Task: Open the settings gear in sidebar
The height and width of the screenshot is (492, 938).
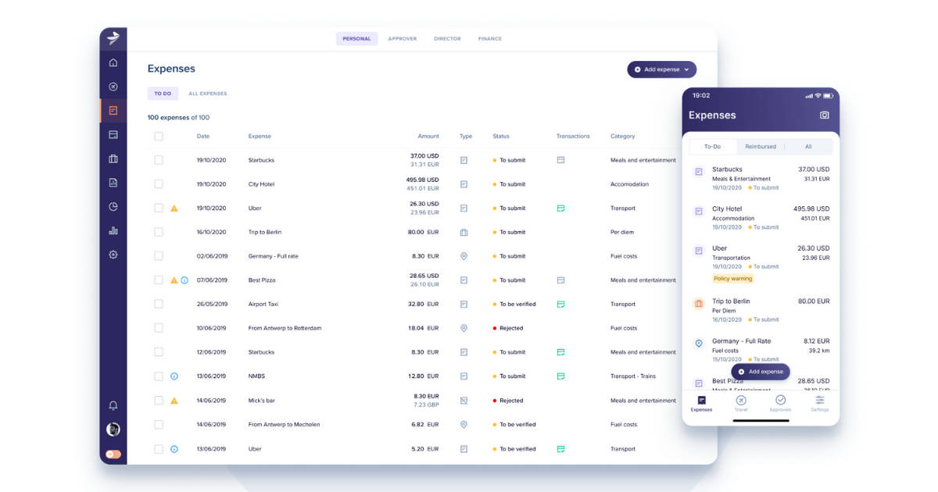Action: (113, 255)
